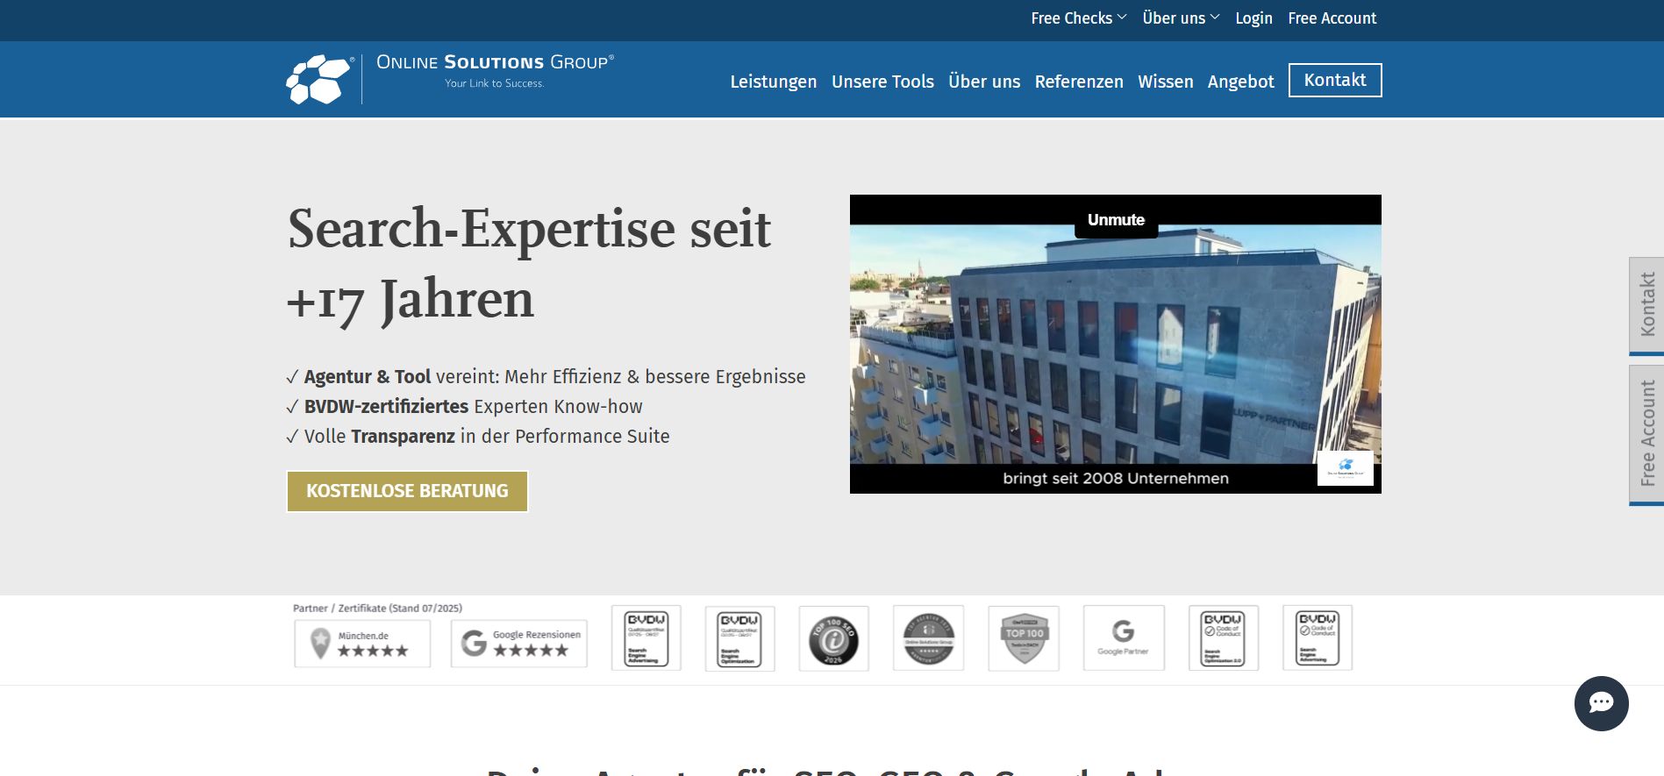Image resolution: width=1664 pixels, height=776 pixels.
Task: Open the Wissen menu
Action: click(x=1166, y=82)
